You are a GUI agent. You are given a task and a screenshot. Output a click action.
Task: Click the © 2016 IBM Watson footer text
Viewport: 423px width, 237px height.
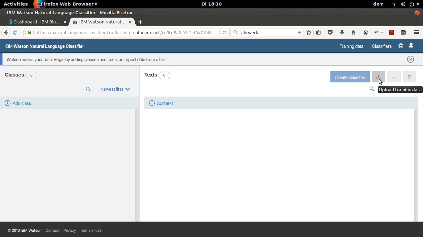click(24, 231)
